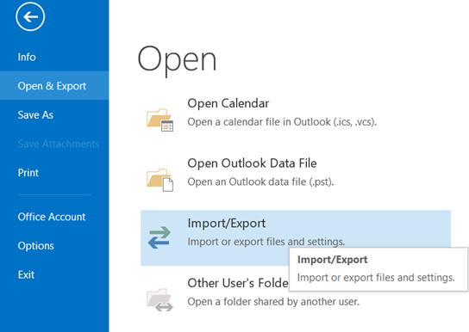This screenshot has width=469, height=332.
Task: Click the Open Calendar folder icon
Action: tap(159, 120)
